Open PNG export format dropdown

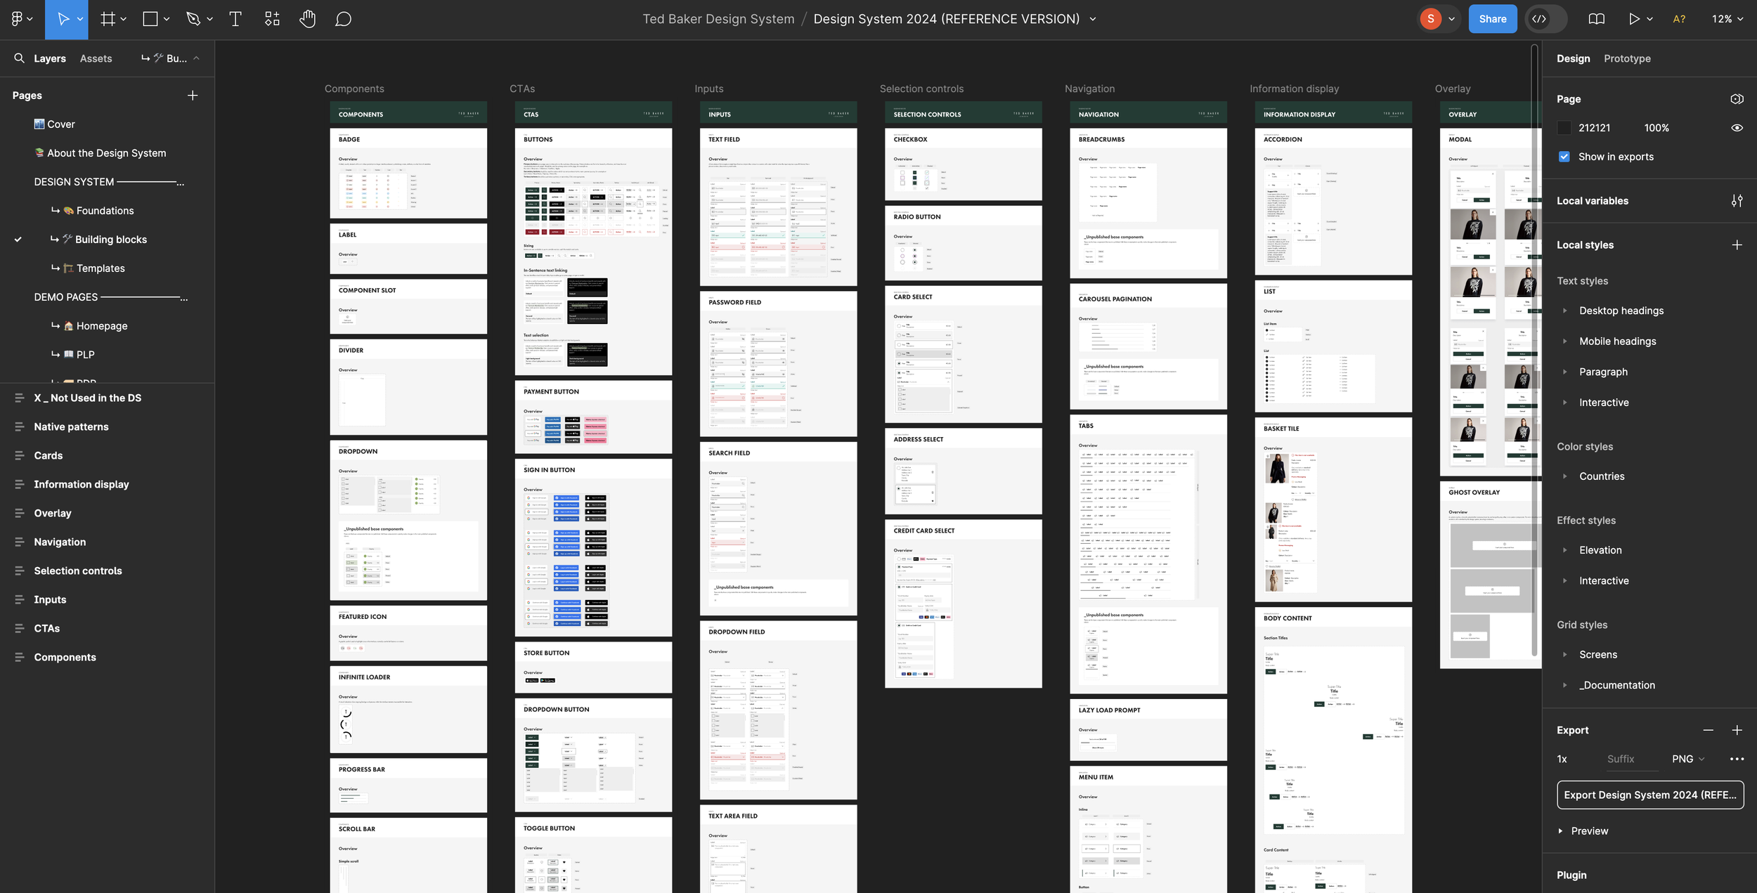tap(1688, 760)
